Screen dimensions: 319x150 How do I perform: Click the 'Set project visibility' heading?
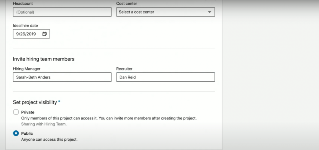tap(35, 102)
